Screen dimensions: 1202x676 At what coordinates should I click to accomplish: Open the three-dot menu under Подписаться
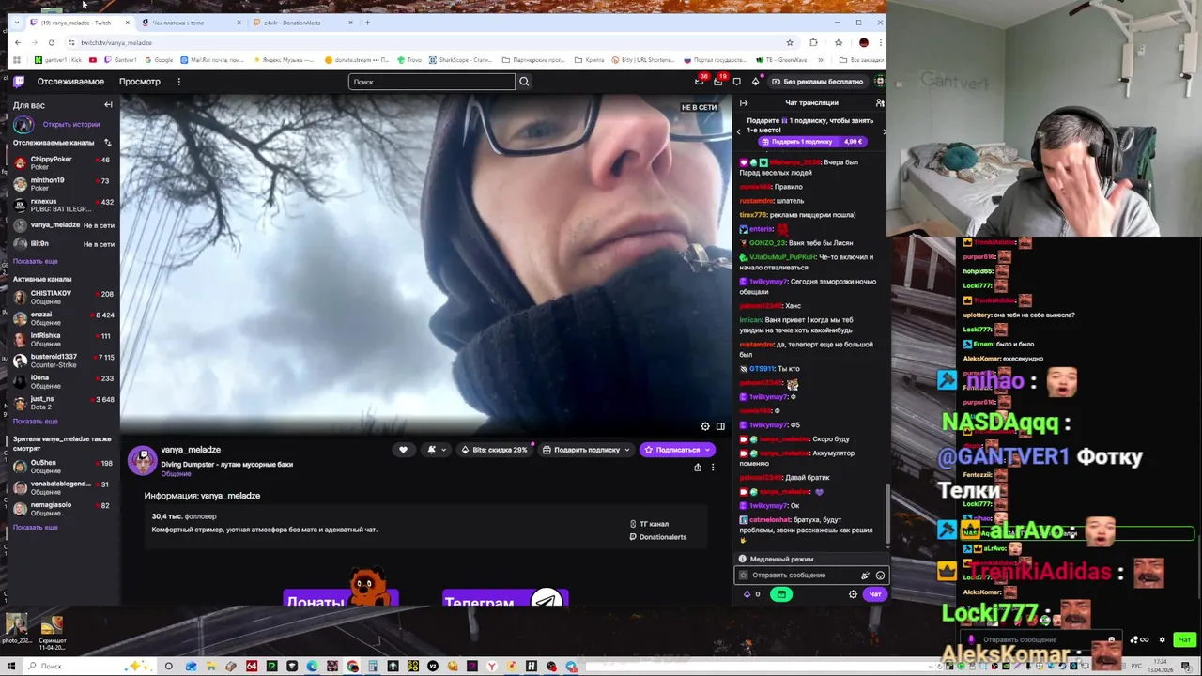coord(712,467)
